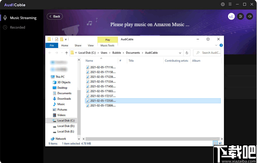
Task: Open Explorer help icon
Action: point(221,45)
